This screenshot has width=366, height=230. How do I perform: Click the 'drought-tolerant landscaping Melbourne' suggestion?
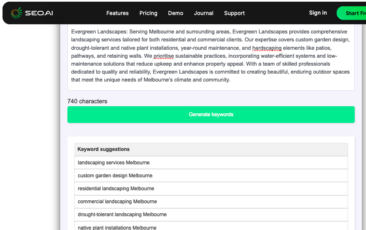[x=211, y=215]
